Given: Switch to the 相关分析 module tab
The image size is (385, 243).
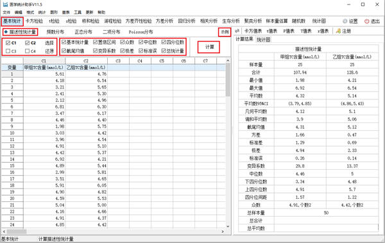Looking at the screenshot, I should click(209, 21).
